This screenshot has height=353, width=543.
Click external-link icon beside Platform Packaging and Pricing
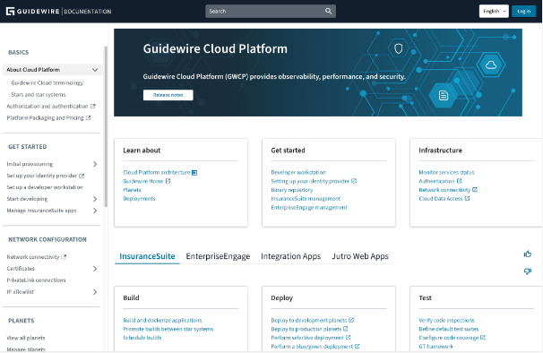click(x=89, y=117)
